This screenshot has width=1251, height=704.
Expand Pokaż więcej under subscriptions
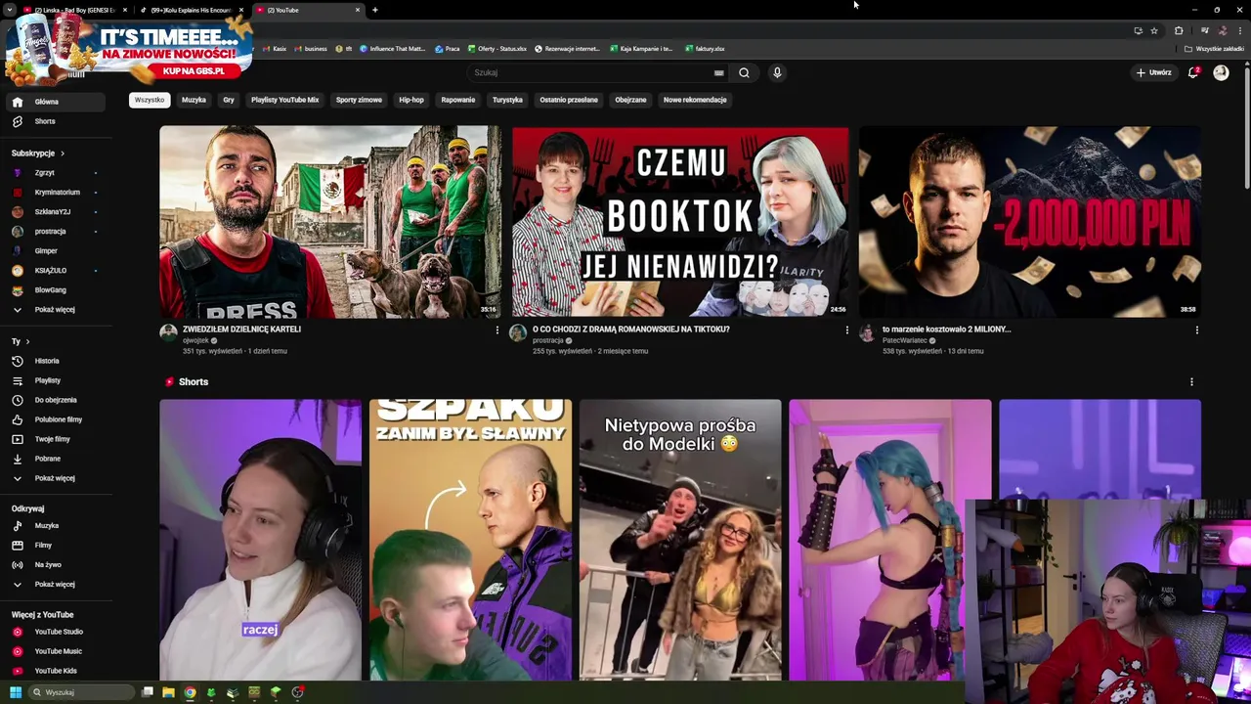54,310
